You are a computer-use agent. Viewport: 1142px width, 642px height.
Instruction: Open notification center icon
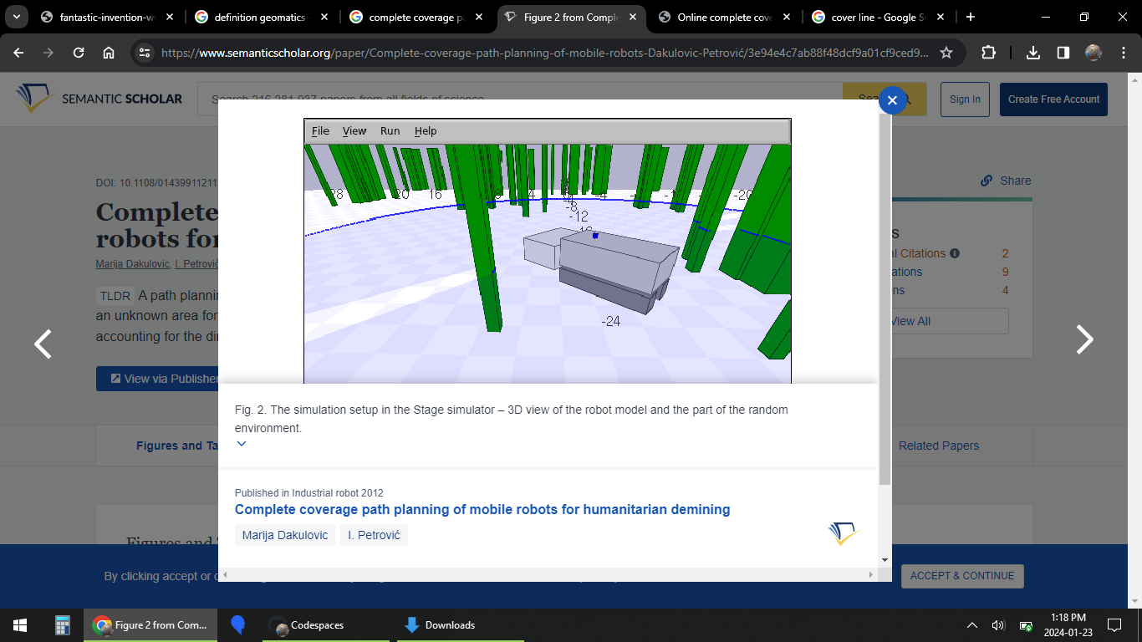tap(1114, 624)
